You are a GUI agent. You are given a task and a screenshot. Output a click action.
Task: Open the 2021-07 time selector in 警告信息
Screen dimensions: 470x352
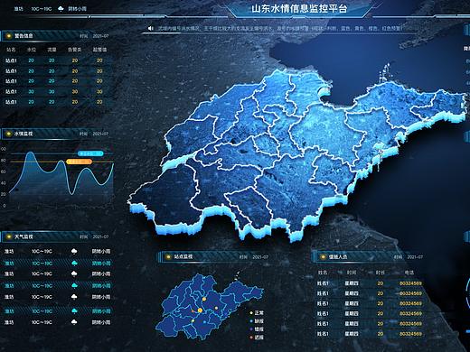pyautogui.click(x=100, y=36)
